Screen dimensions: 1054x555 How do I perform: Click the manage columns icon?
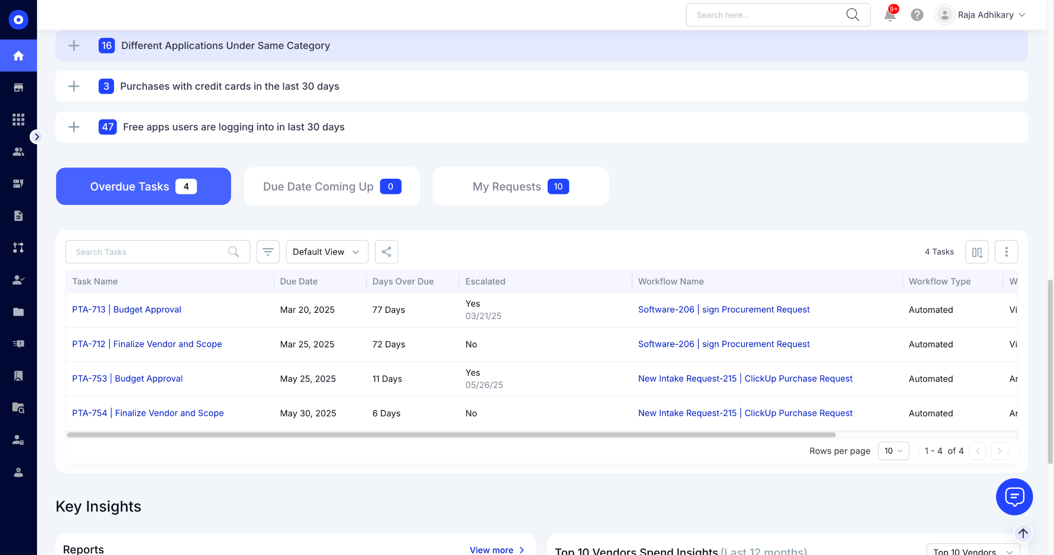coord(977,252)
